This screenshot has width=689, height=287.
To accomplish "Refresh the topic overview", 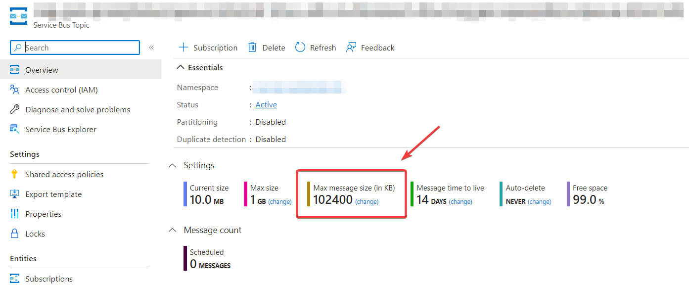I will 315,48.
